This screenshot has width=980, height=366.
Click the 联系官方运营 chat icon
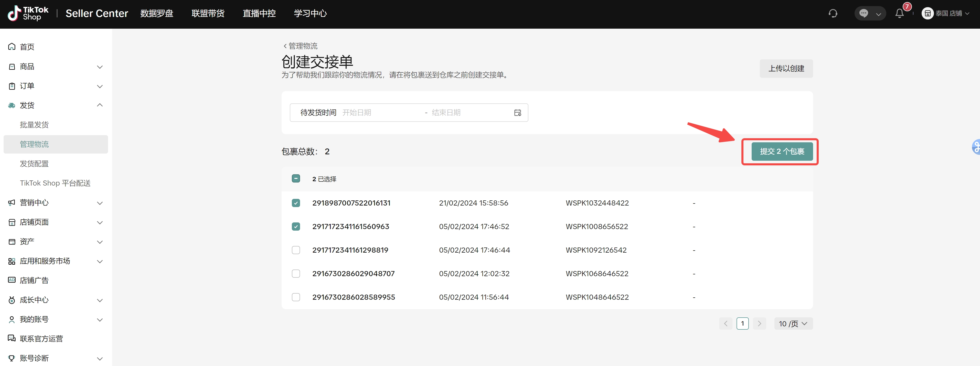click(x=12, y=339)
